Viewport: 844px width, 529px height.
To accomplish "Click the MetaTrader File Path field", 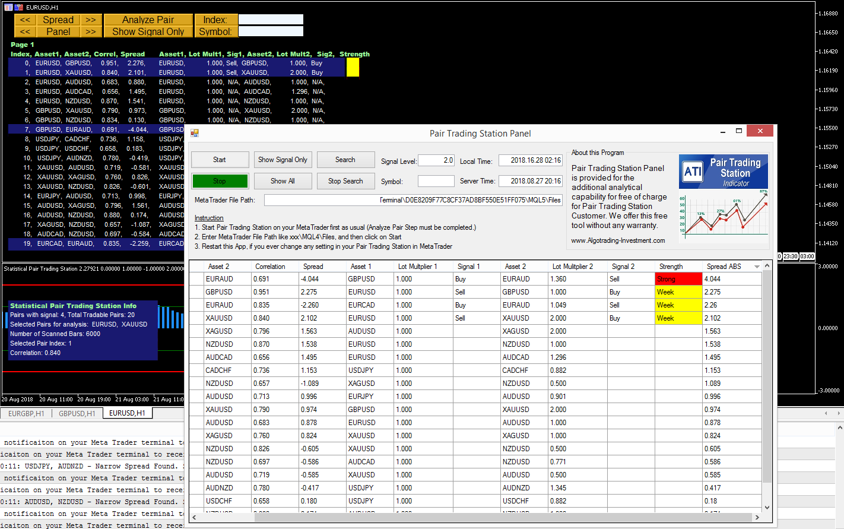I will coord(413,200).
